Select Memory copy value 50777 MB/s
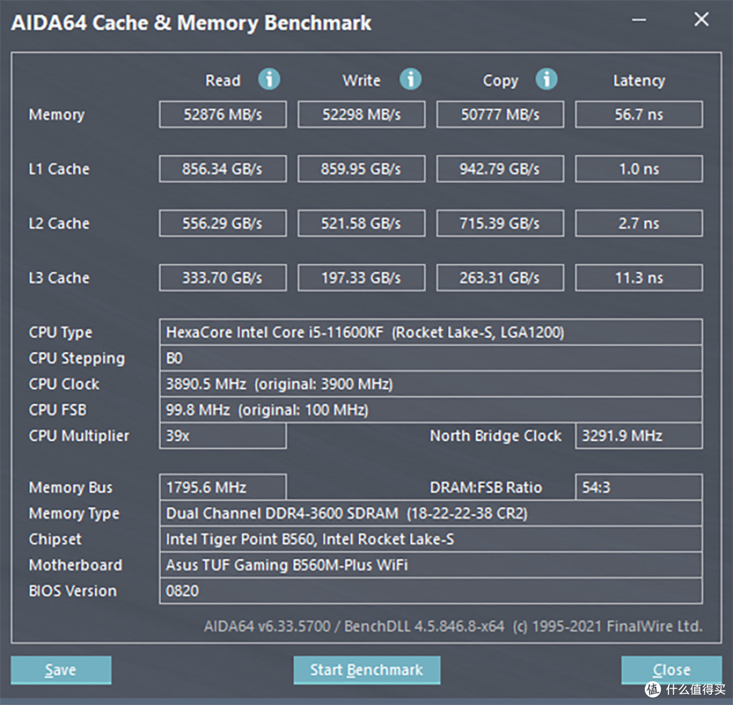 click(x=500, y=115)
